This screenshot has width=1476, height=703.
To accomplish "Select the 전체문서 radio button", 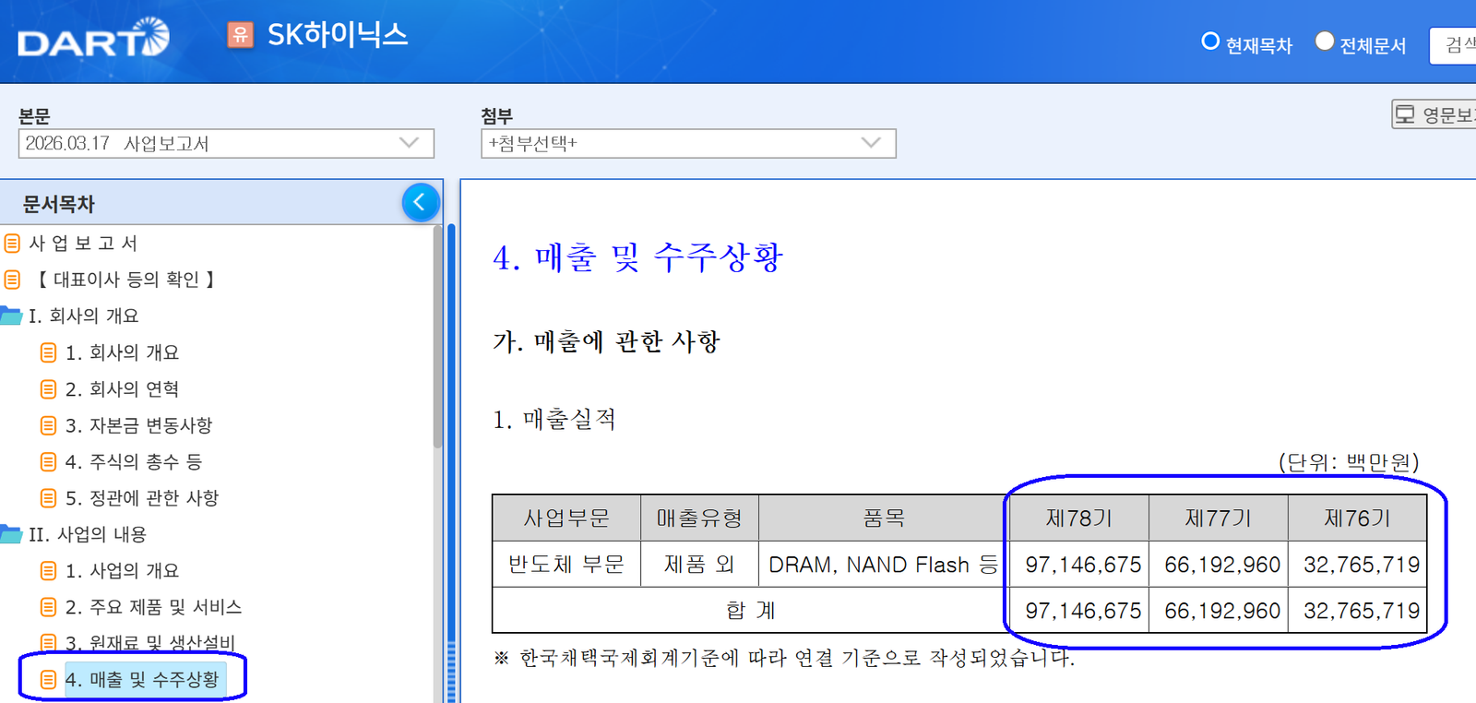I will click(1325, 42).
